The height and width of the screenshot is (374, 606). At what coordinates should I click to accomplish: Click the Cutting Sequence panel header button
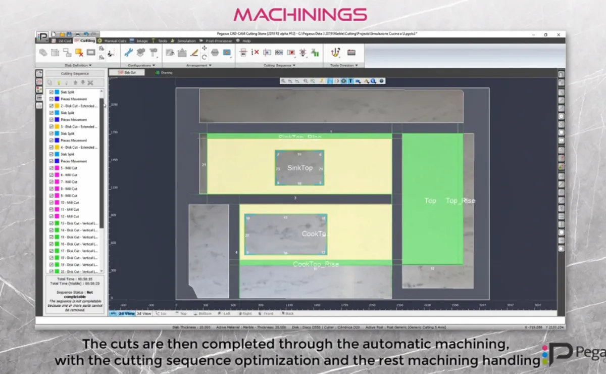75,73
